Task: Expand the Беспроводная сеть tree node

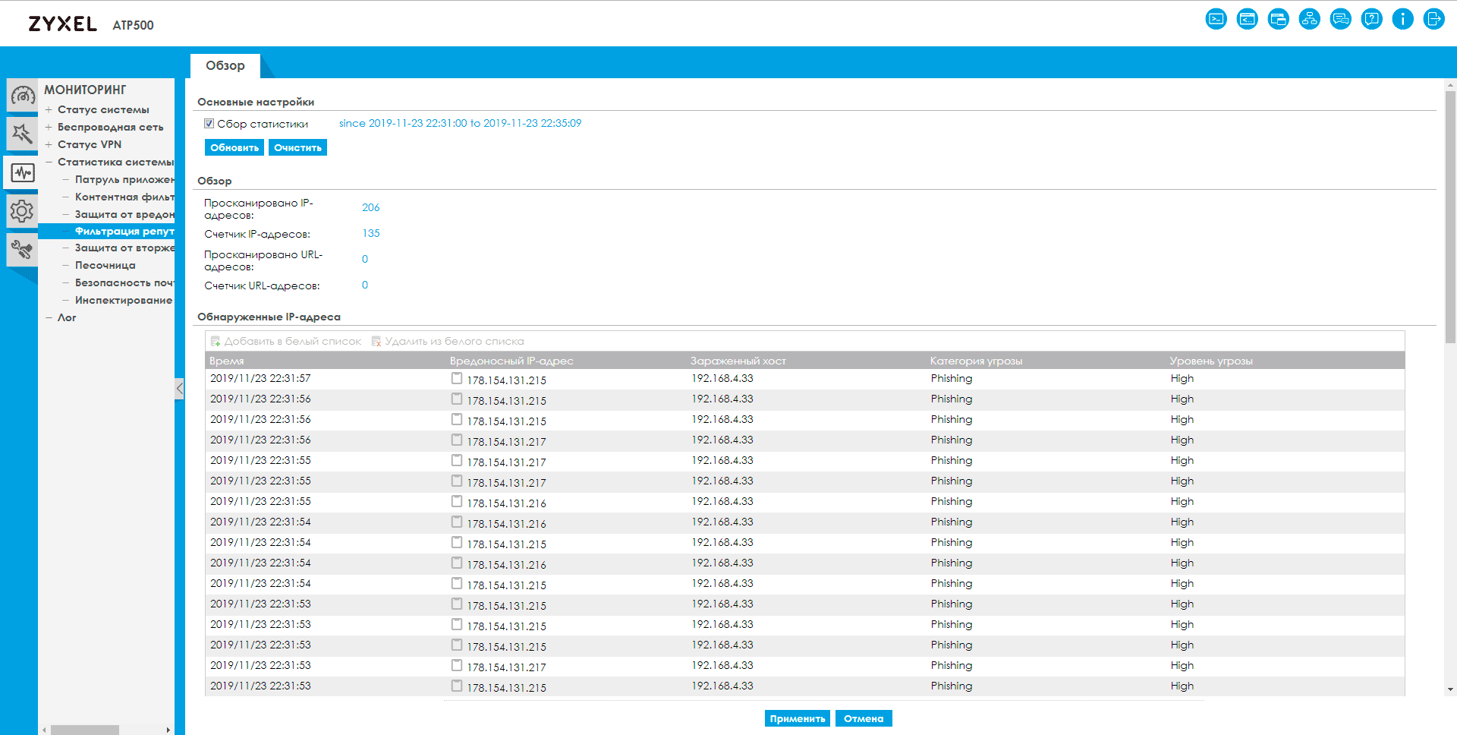Action: [x=49, y=128]
